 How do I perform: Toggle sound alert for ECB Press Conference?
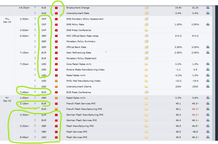point(35,92)
